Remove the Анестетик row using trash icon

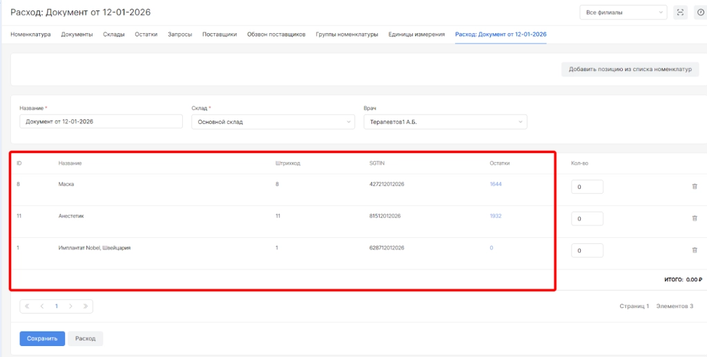[695, 218]
